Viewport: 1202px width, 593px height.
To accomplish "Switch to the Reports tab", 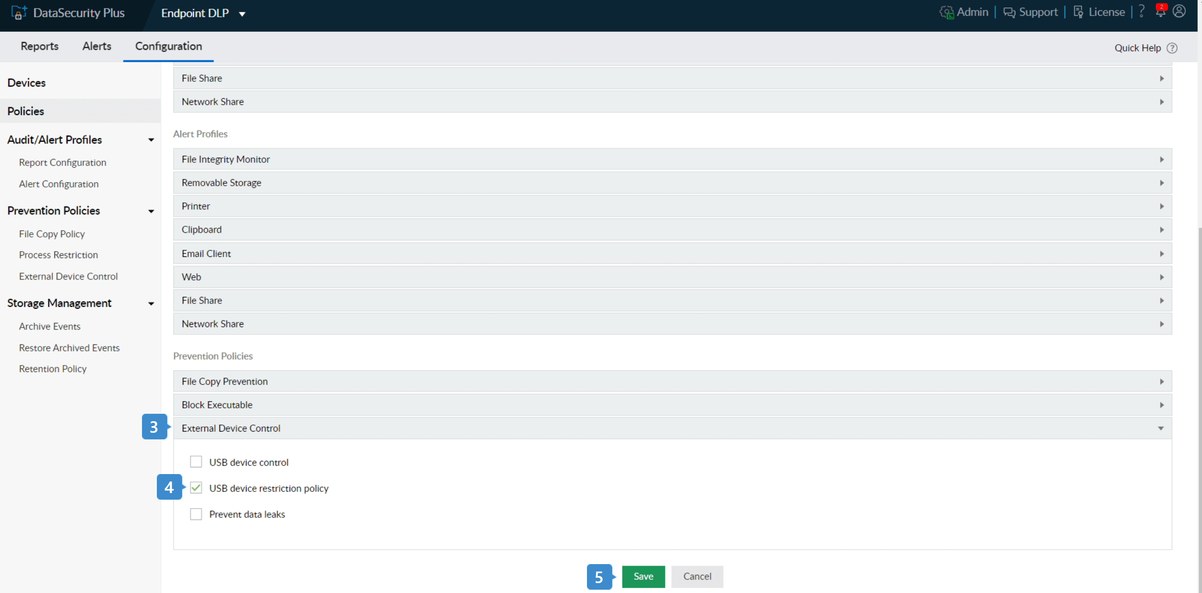I will point(40,46).
